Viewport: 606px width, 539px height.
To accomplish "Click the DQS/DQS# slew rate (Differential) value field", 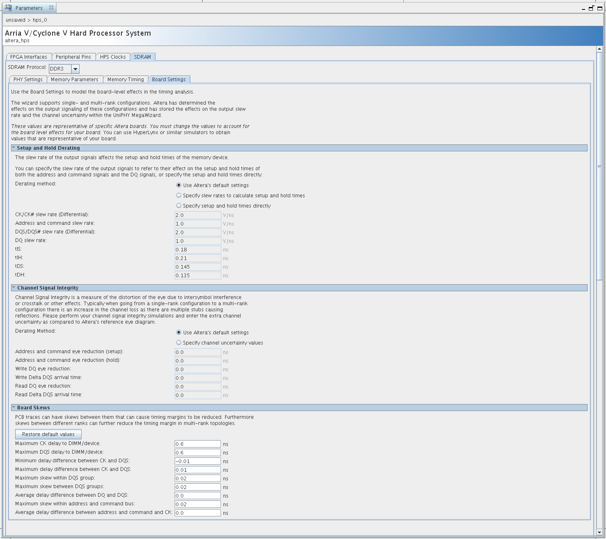I will click(x=198, y=232).
